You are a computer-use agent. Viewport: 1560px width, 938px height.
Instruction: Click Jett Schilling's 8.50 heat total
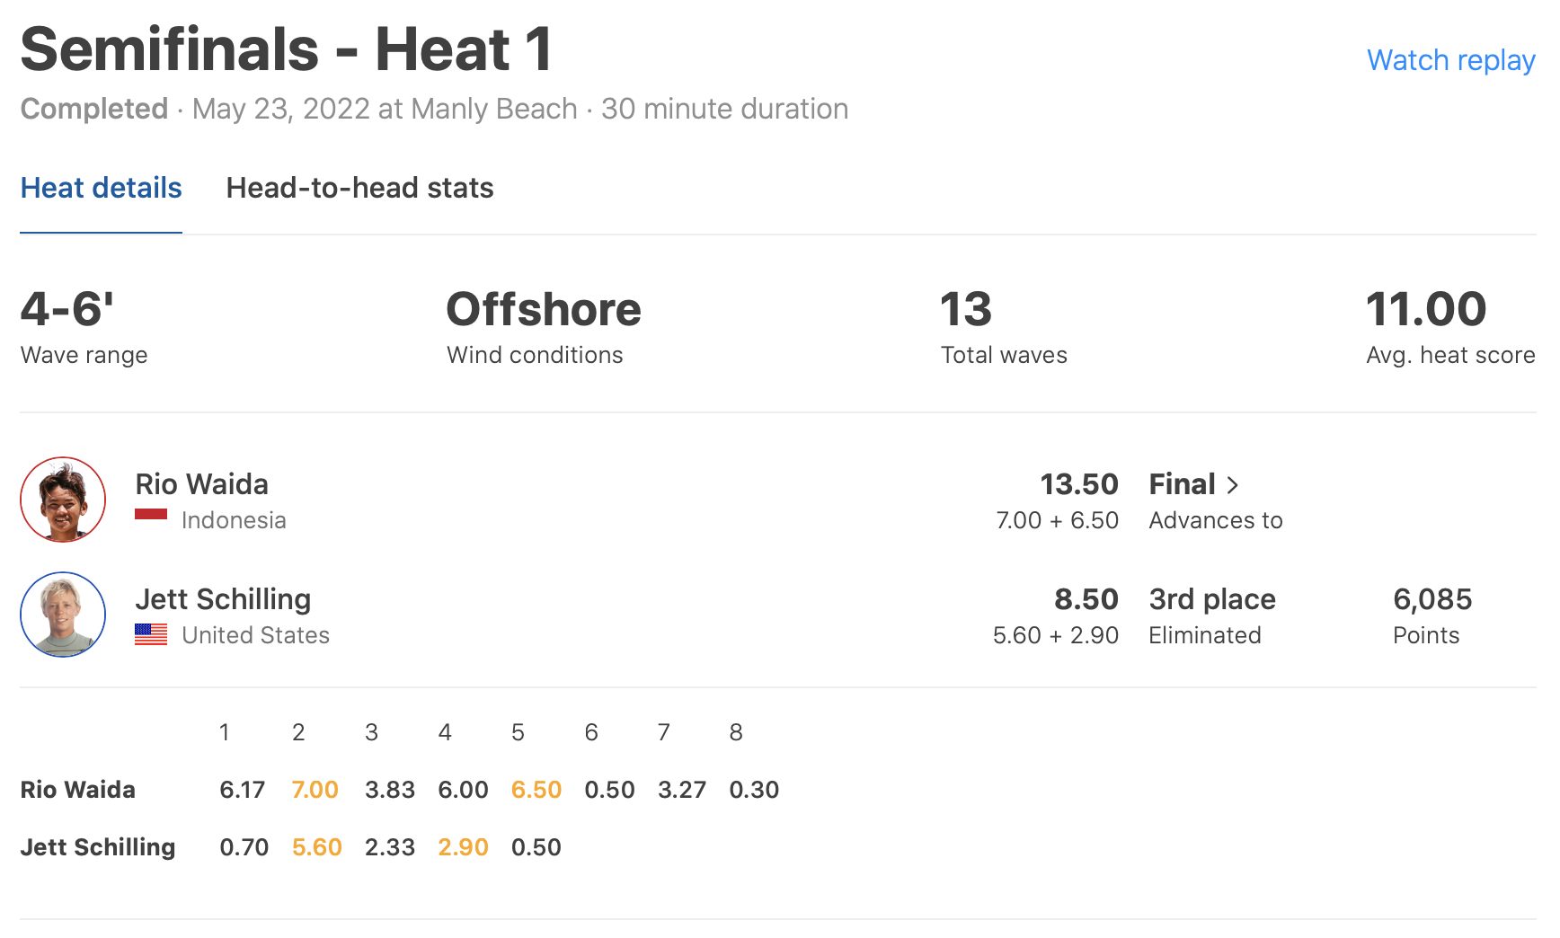pyautogui.click(x=1086, y=599)
